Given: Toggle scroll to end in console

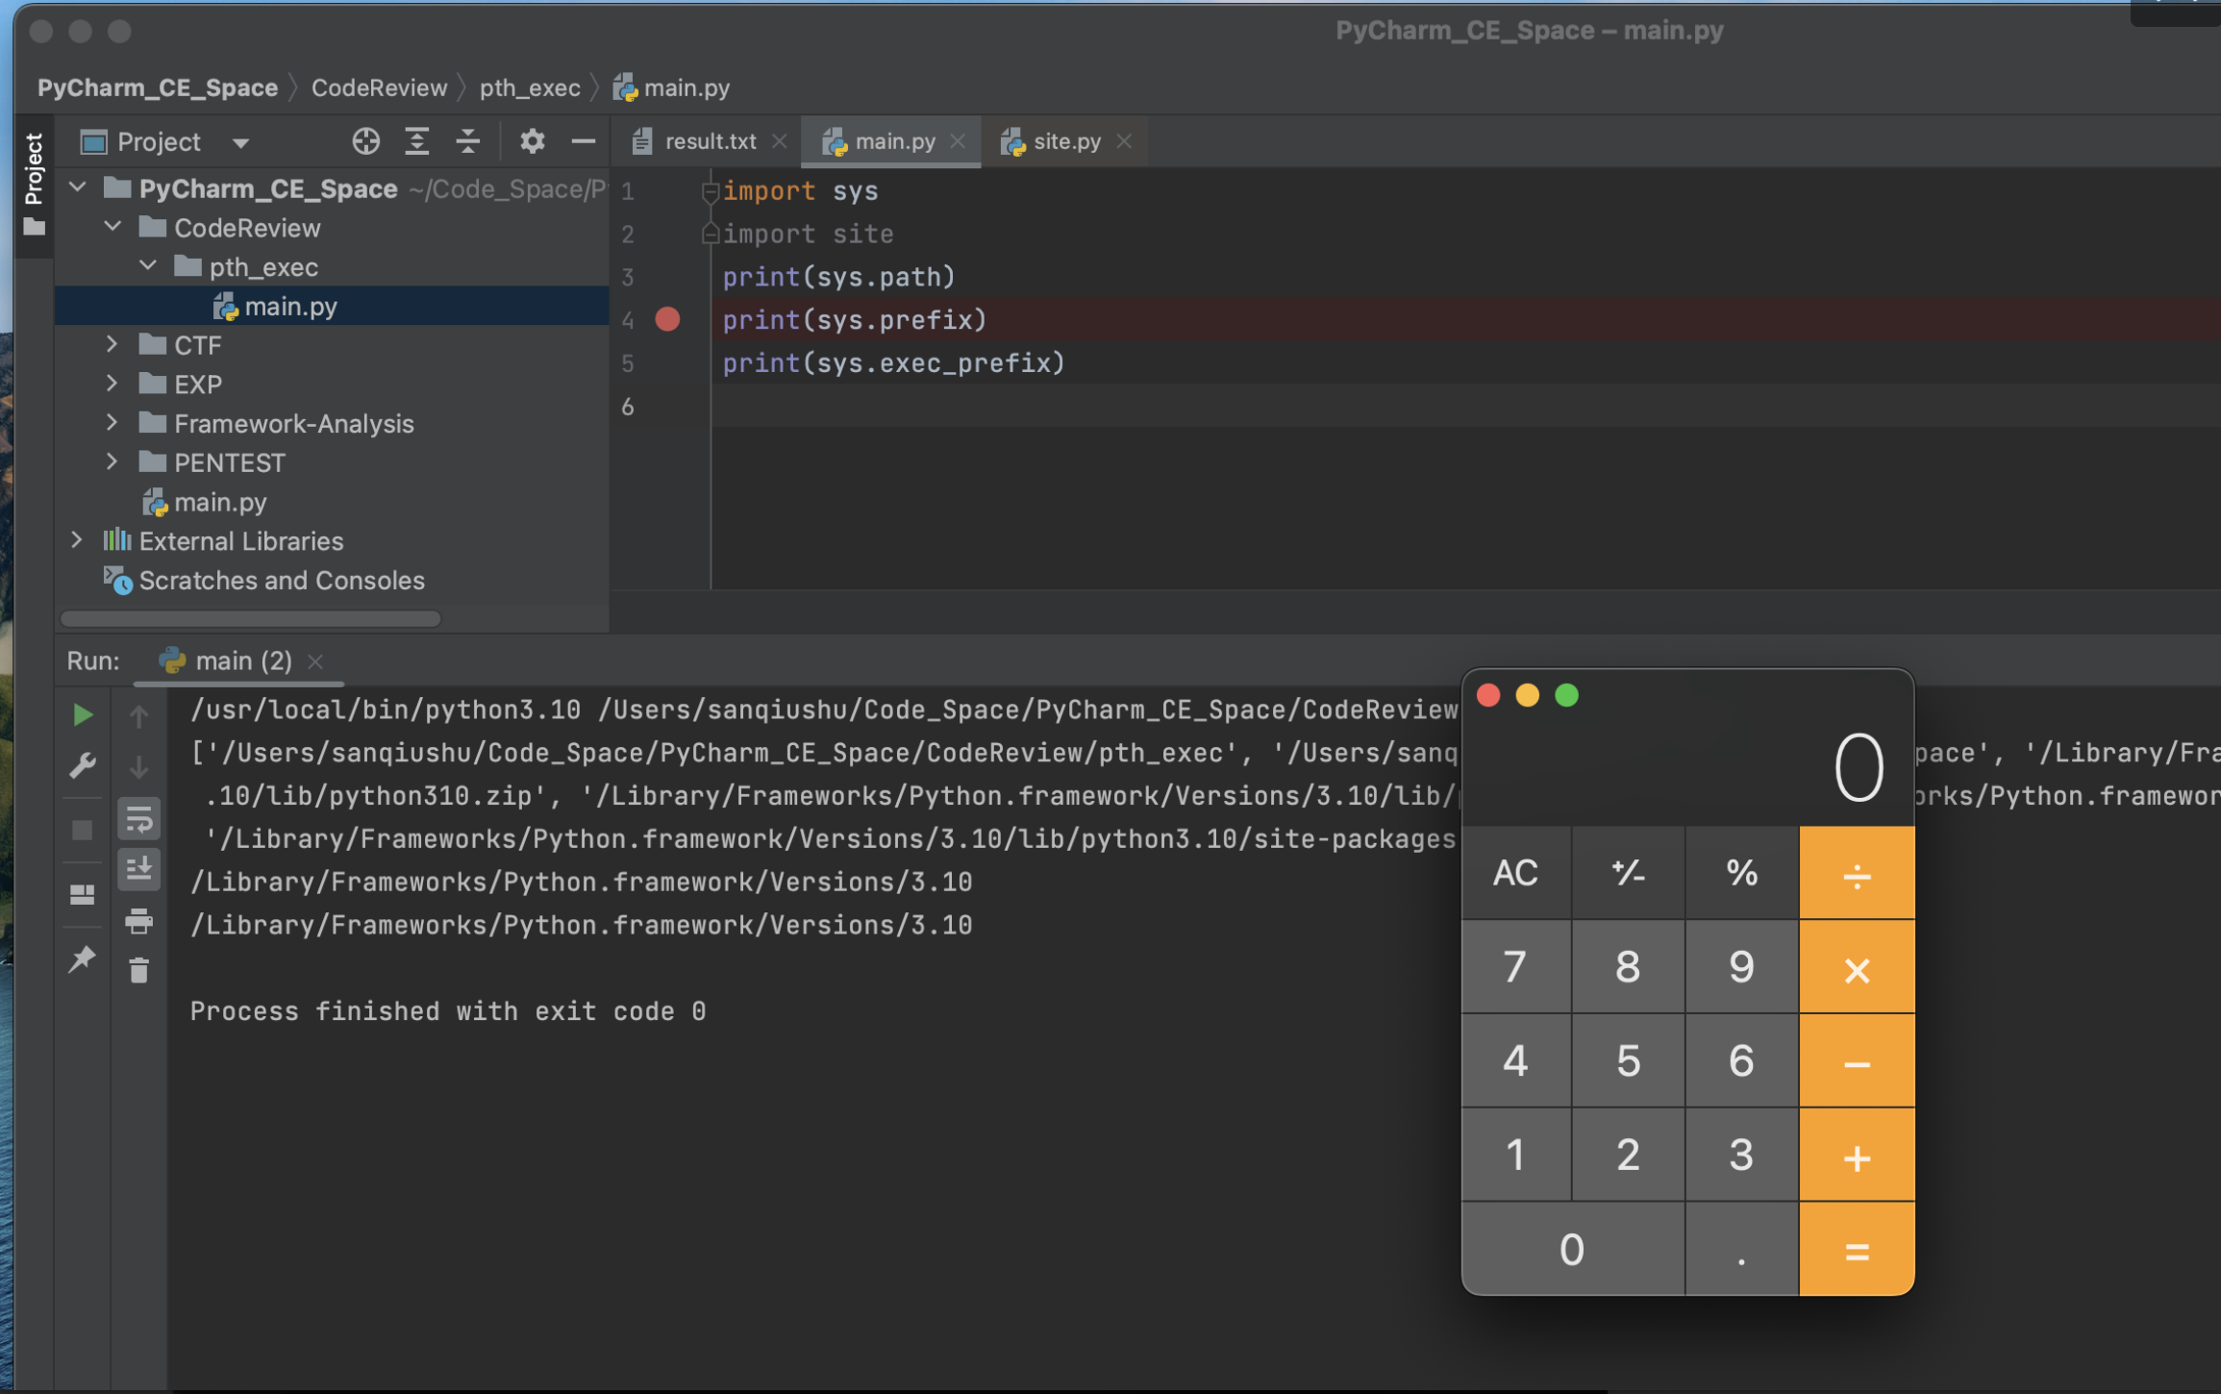Looking at the screenshot, I should pyautogui.click(x=138, y=869).
